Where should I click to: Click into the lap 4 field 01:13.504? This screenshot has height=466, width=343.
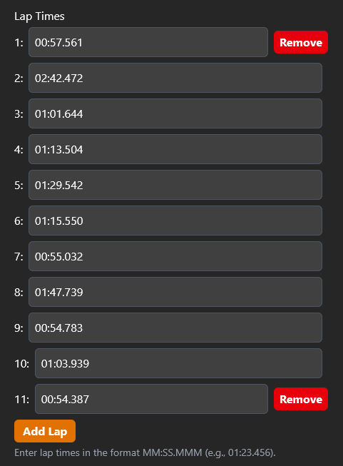175,149
